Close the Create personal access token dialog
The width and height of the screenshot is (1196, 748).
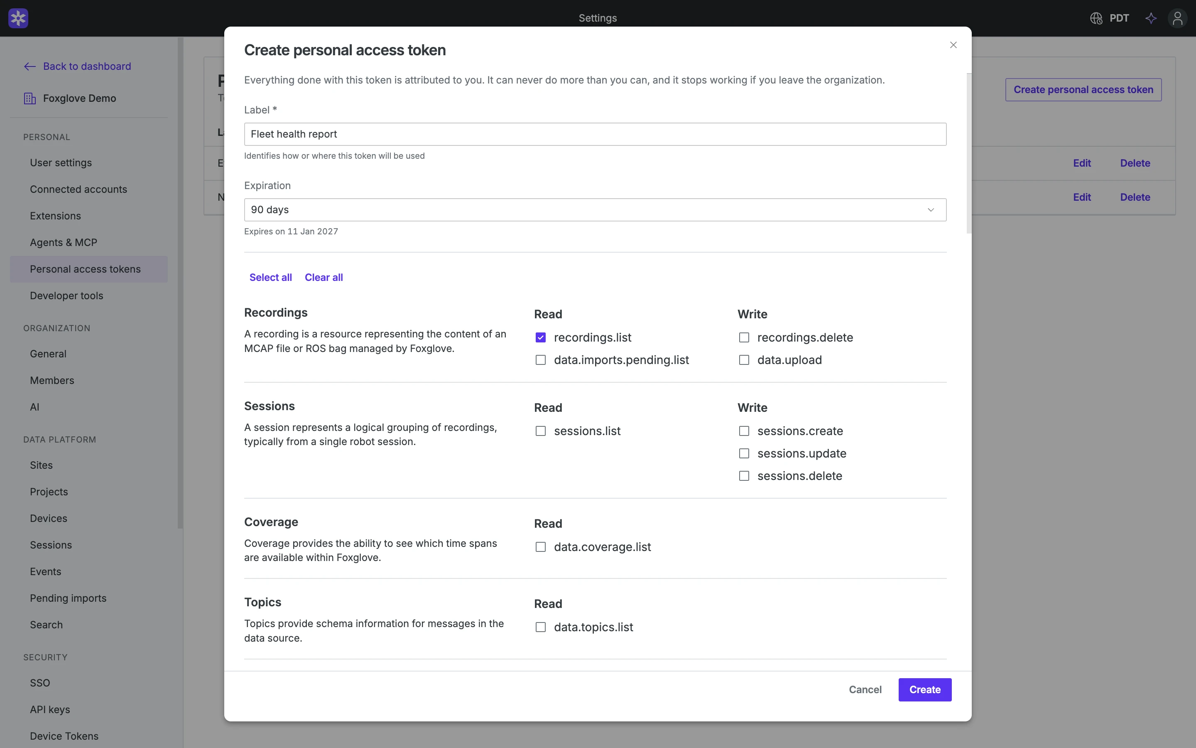[x=953, y=45]
